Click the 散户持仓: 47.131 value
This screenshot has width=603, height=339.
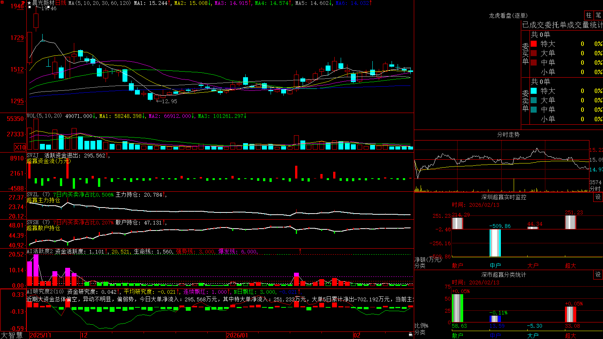[139, 222]
